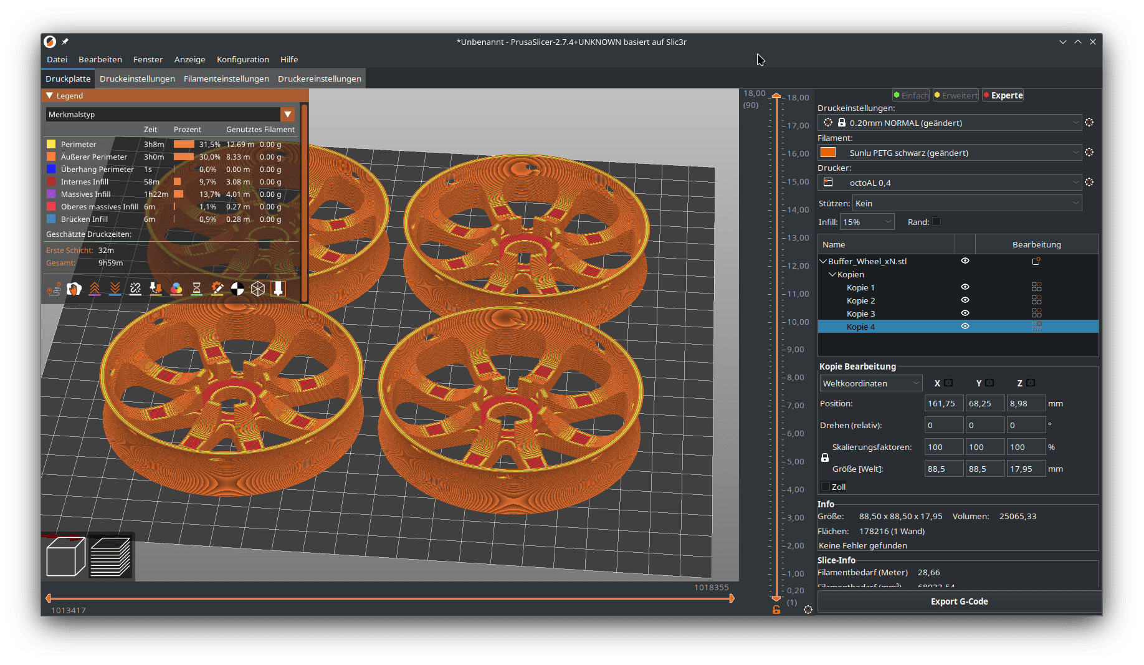This screenshot has height=665, width=1144.
Task: Toggle retractions arrow icon in legend
Action: tap(95, 289)
